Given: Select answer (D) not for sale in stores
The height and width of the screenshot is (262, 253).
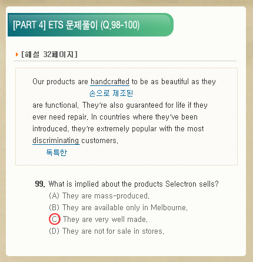Looking at the screenshot, I should [x=106, y=231].
